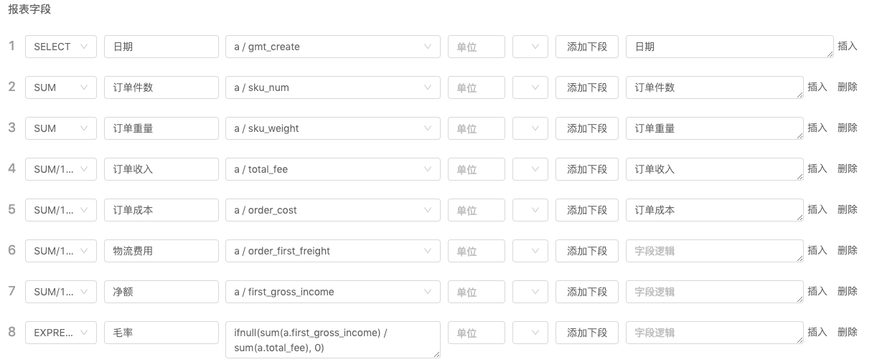Expand the EXPRE... type dropdown in row 8
This screenshot has height=362, width=877.
60,333
